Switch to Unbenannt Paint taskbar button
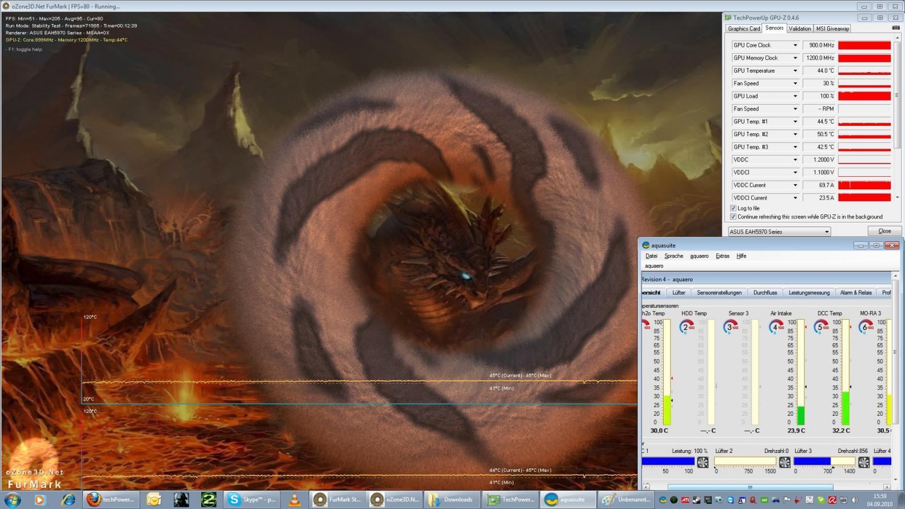905x509 pixels. [626, 499]
